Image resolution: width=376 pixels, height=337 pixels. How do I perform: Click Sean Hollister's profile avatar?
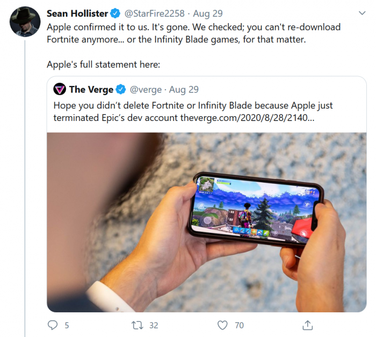pyautogui.click(x=25, y=21)
